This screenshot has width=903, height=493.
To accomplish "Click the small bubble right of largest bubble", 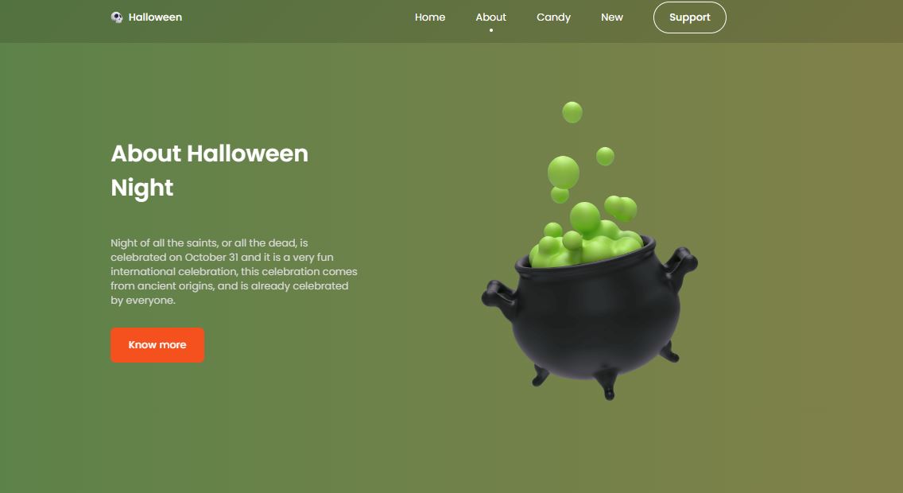I will coord(605,156).
